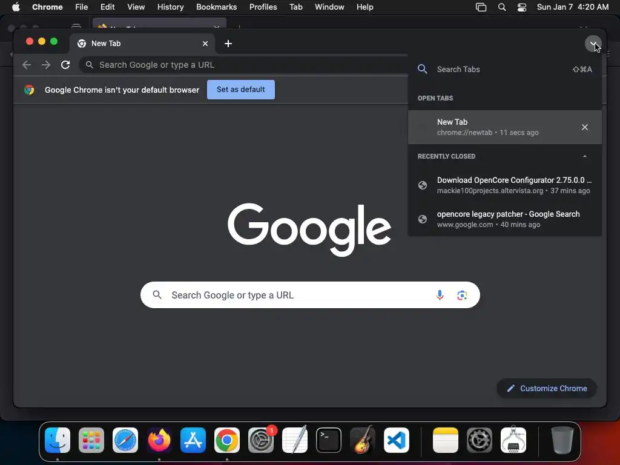Viewport: 620px width, 465px height.
Task: Open GarageBand from the Dock
Action: tap(363, 440)
